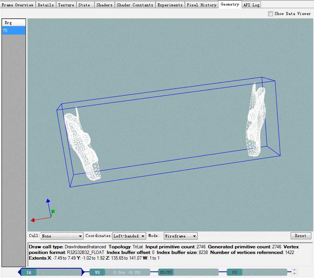Image resolution: width=314 pixels, height=278 pixels.
Task: Select the Geometry tab
Action: pos(230,5)
